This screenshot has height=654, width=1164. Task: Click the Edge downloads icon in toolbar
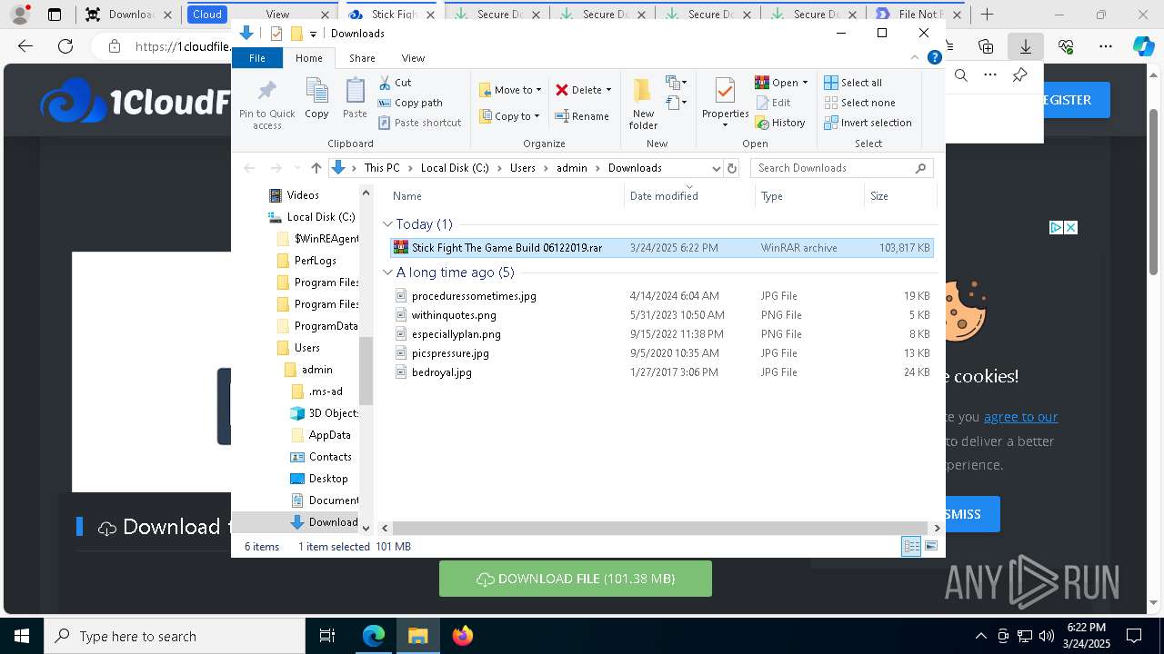pyautogui.click(x=1025, y=46)
